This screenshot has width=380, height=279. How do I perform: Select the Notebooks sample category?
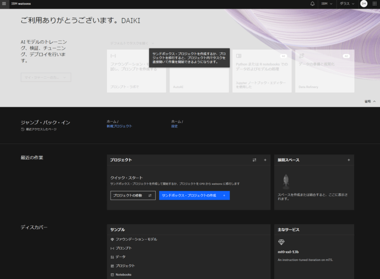point(121,275)
